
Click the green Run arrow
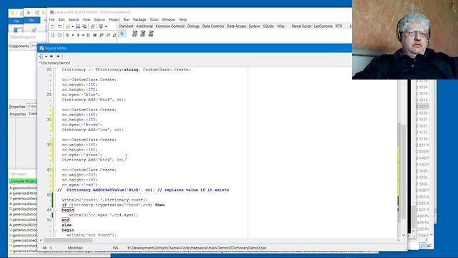click(78, 35)
